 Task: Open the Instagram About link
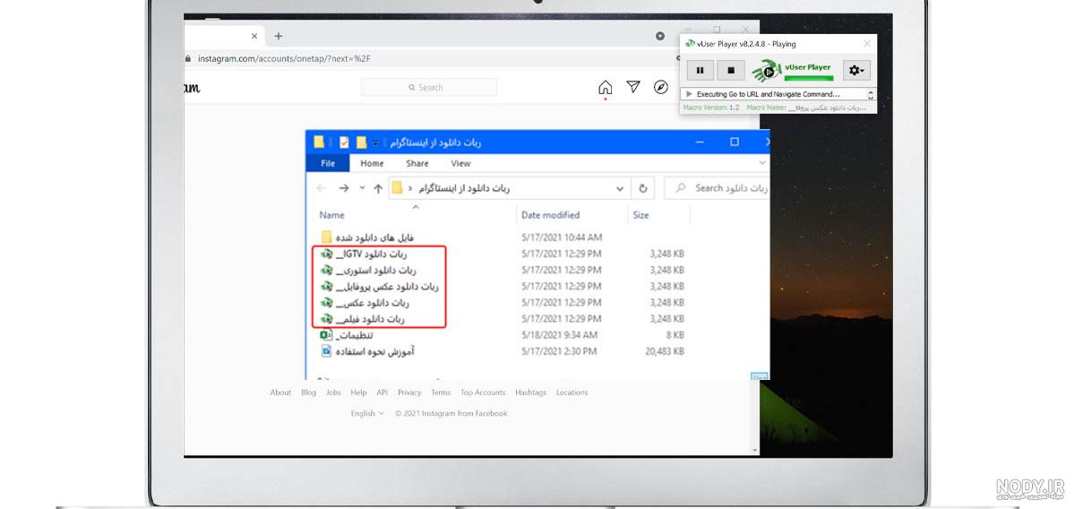click(x=280, y=393)
